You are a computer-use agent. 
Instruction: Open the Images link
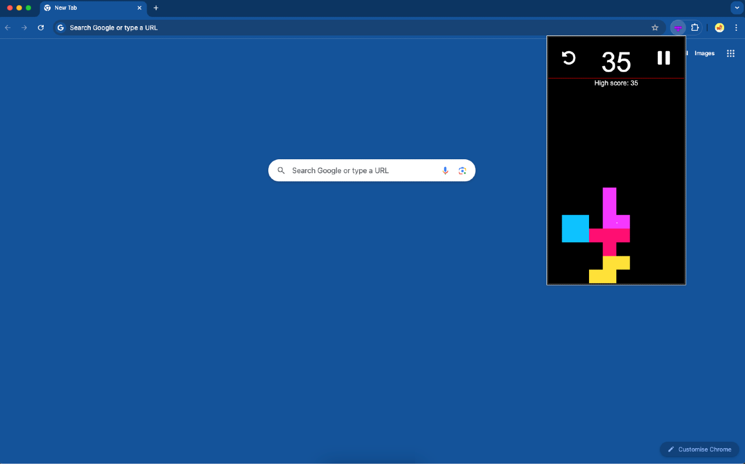(x=704, y=53)
